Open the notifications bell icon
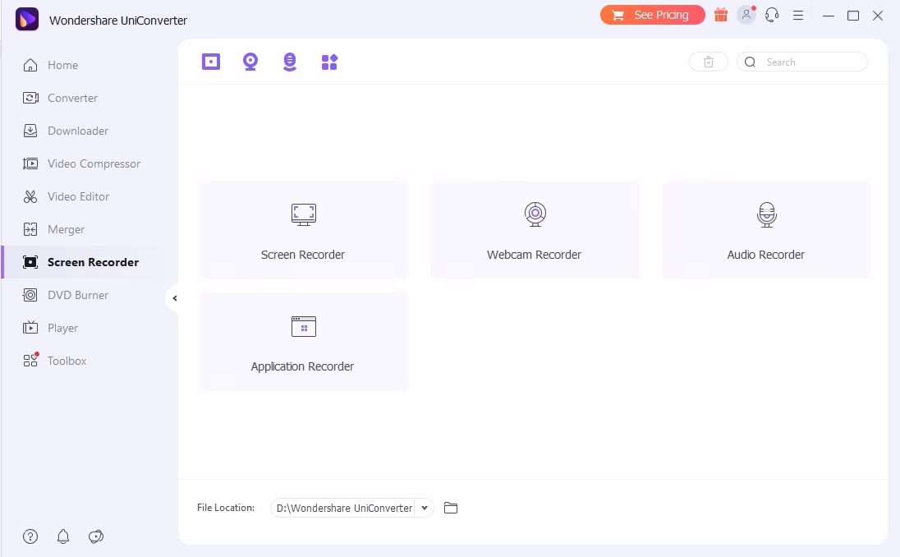 (63, 536)
